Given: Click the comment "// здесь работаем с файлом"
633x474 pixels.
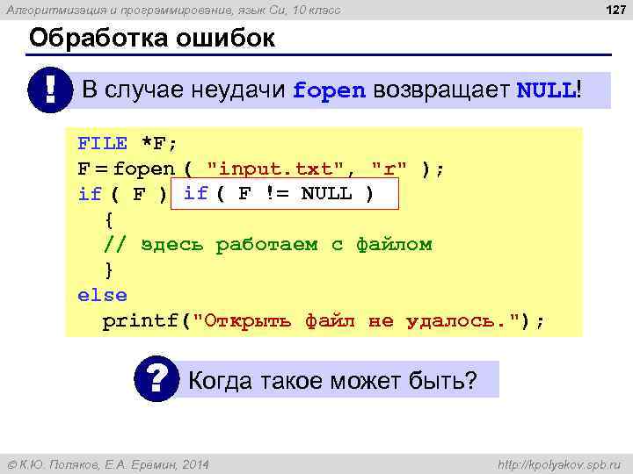Looking at the screenshot, I should tap(268, 245).
